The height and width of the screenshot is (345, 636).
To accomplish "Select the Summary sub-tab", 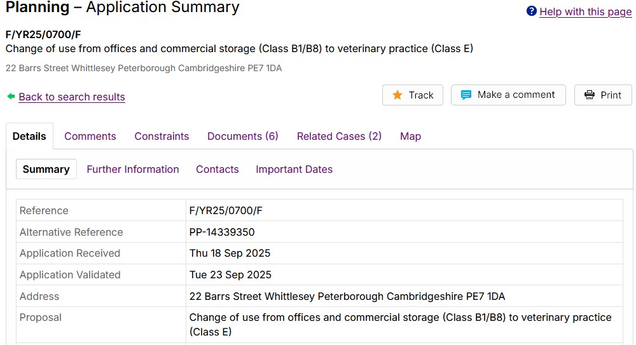I will (46, 169).
